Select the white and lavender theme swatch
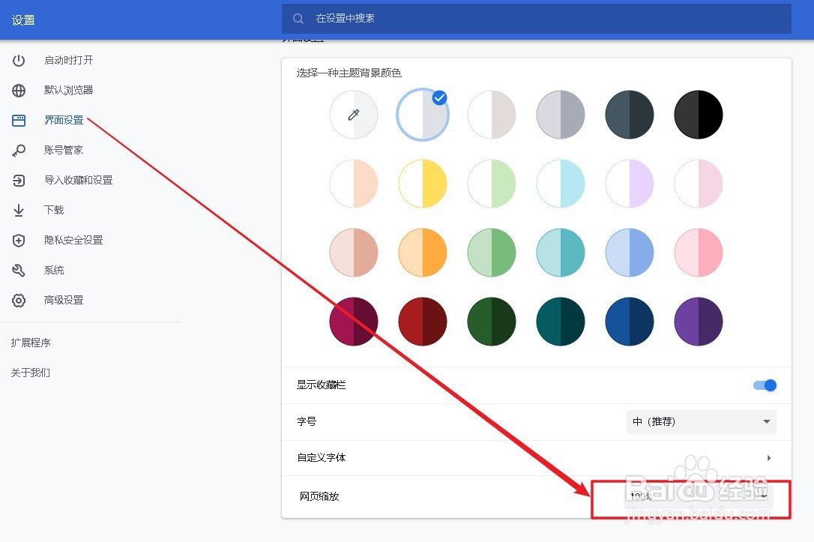The height and width of the screenshot is (542, 814). point(630,184)
